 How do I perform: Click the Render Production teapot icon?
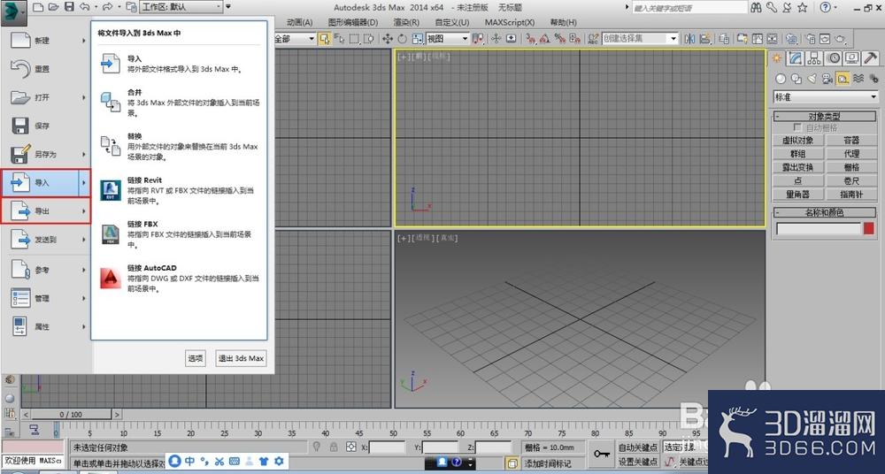[x=840, y=38]
